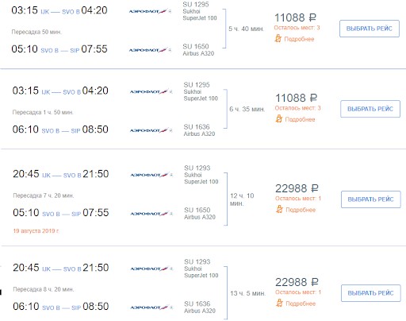Click baggage icon under last 22988 fare
This screenshot has width=406, height=321.
point(279,303)
